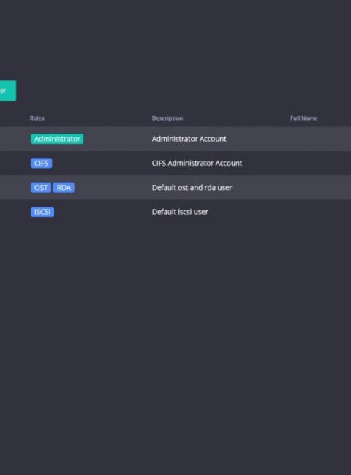Click gap between CIFS badge and its description
Screen dimensions: 351x475
coord(102,163)
